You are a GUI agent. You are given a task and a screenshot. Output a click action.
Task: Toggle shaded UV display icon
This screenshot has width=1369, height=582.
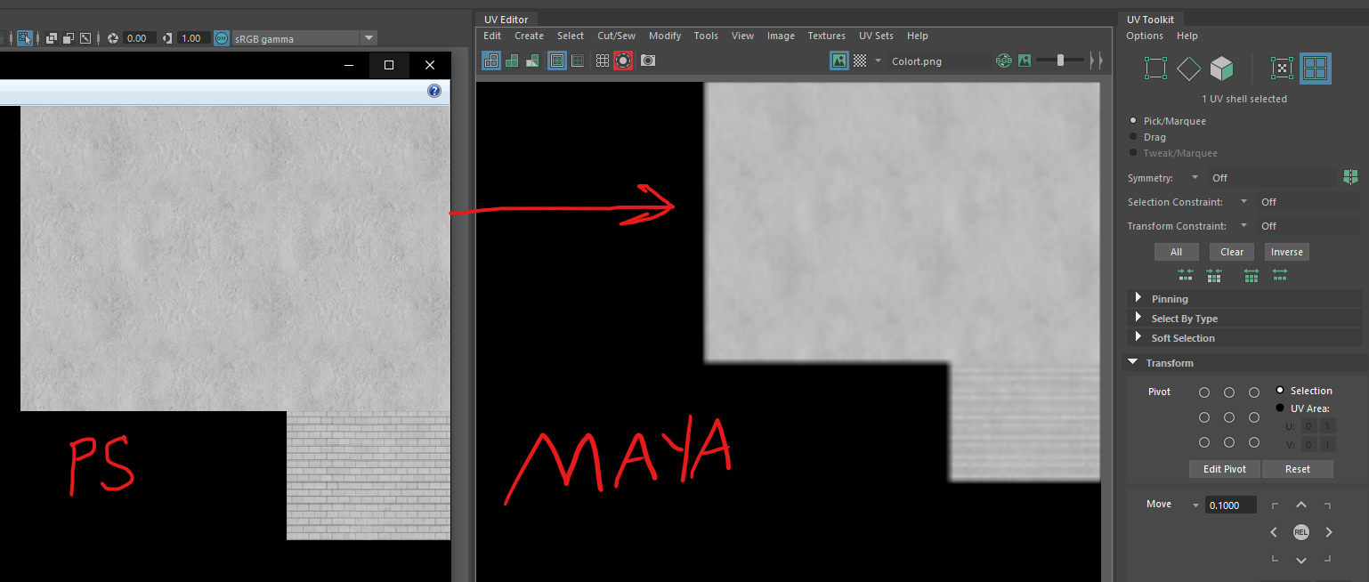(x=512, y=61)
